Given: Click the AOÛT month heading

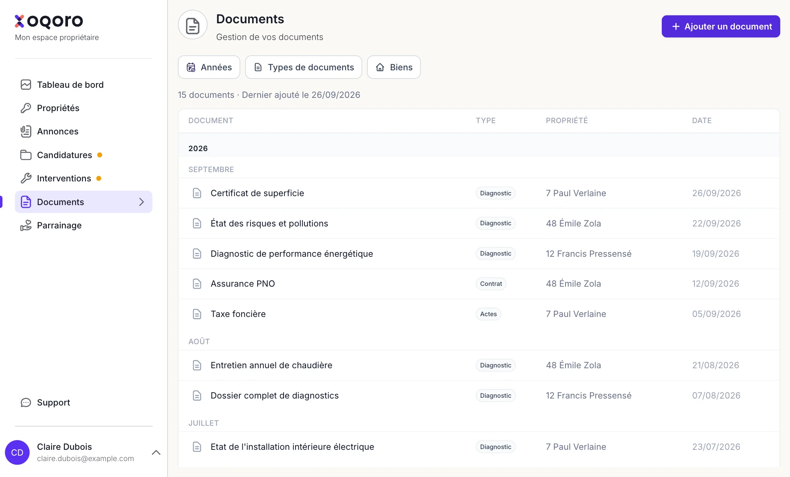Looking at the screenshot, I should click(199, 341).
